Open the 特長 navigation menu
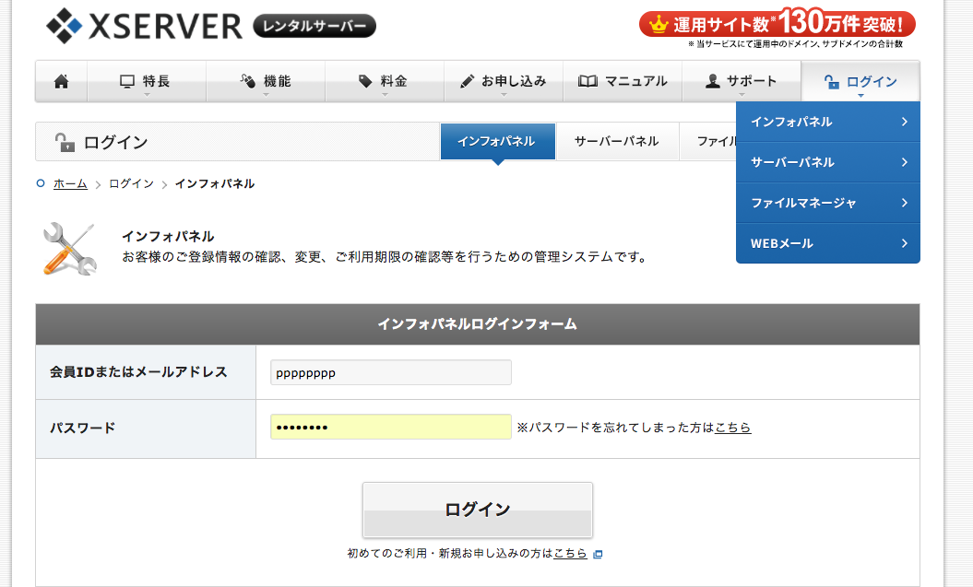Screen dimensions: 973x587 pos(147,81)
